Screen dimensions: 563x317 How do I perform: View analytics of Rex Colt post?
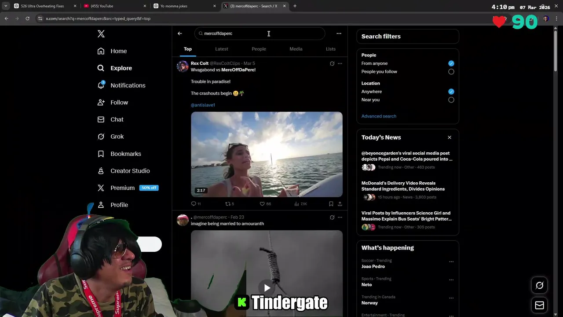click(300, 204)
